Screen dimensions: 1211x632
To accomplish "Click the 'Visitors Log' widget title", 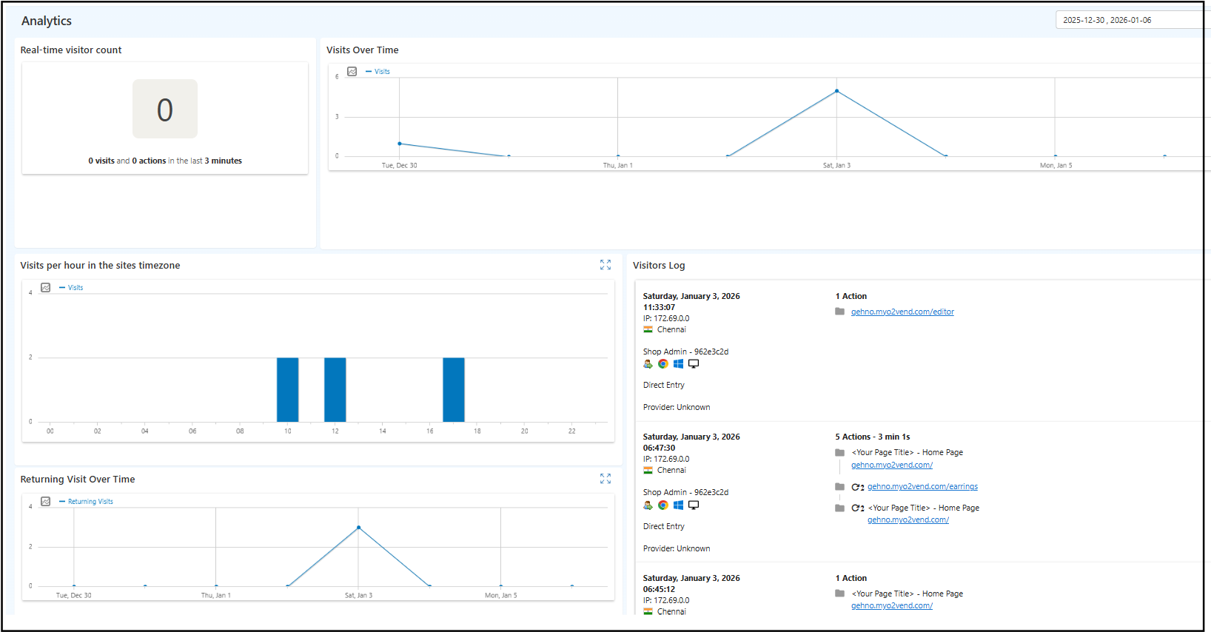I will 659,266.
